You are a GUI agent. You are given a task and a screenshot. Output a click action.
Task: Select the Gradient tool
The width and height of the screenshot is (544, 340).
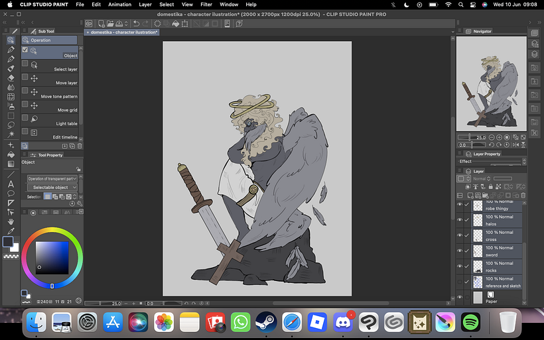[x=11, y=164]
